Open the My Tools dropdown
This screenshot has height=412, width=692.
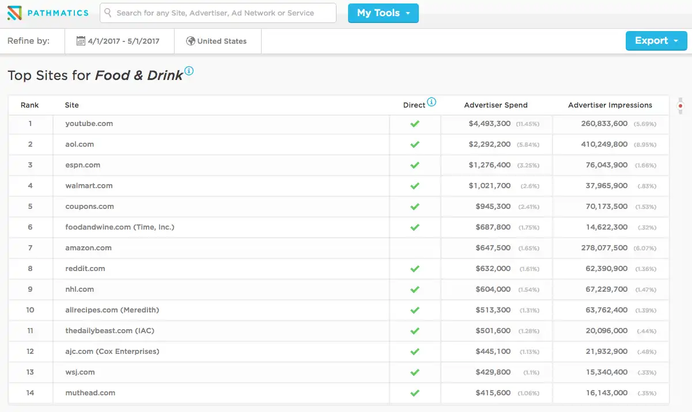pos(383,13)
